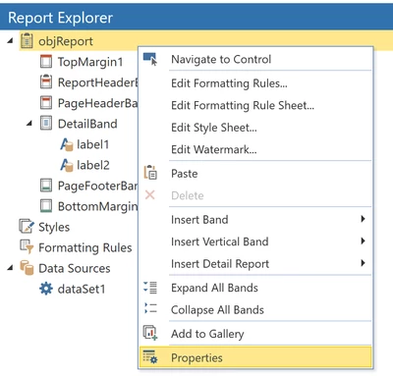Open the Insert Band submenu arrow

pyautogui.click(x=363, y=219)
